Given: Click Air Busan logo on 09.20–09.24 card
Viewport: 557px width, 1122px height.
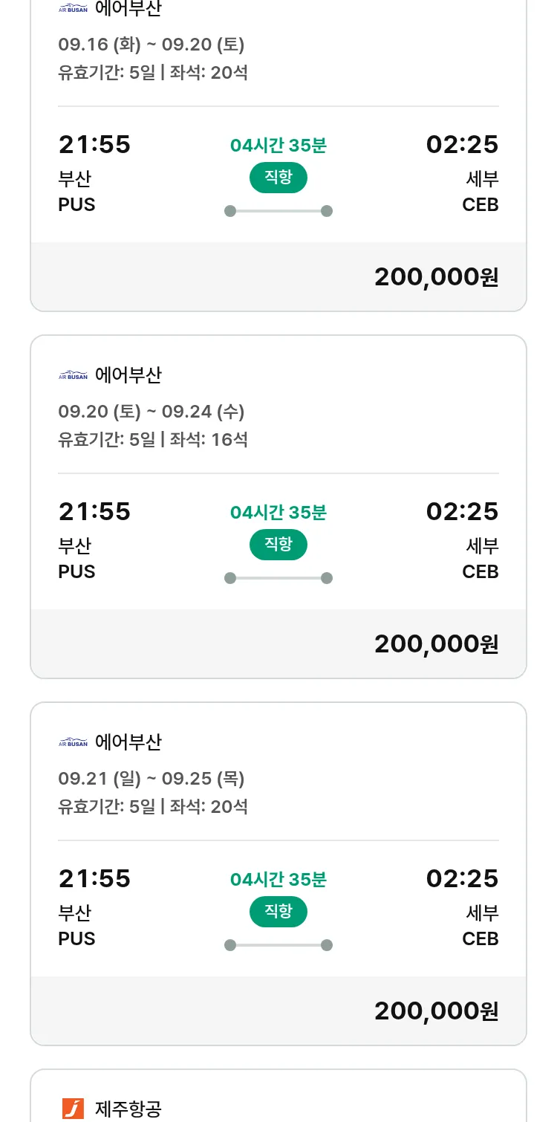Looking at the screenshot, I should click(x=73, y=375).
